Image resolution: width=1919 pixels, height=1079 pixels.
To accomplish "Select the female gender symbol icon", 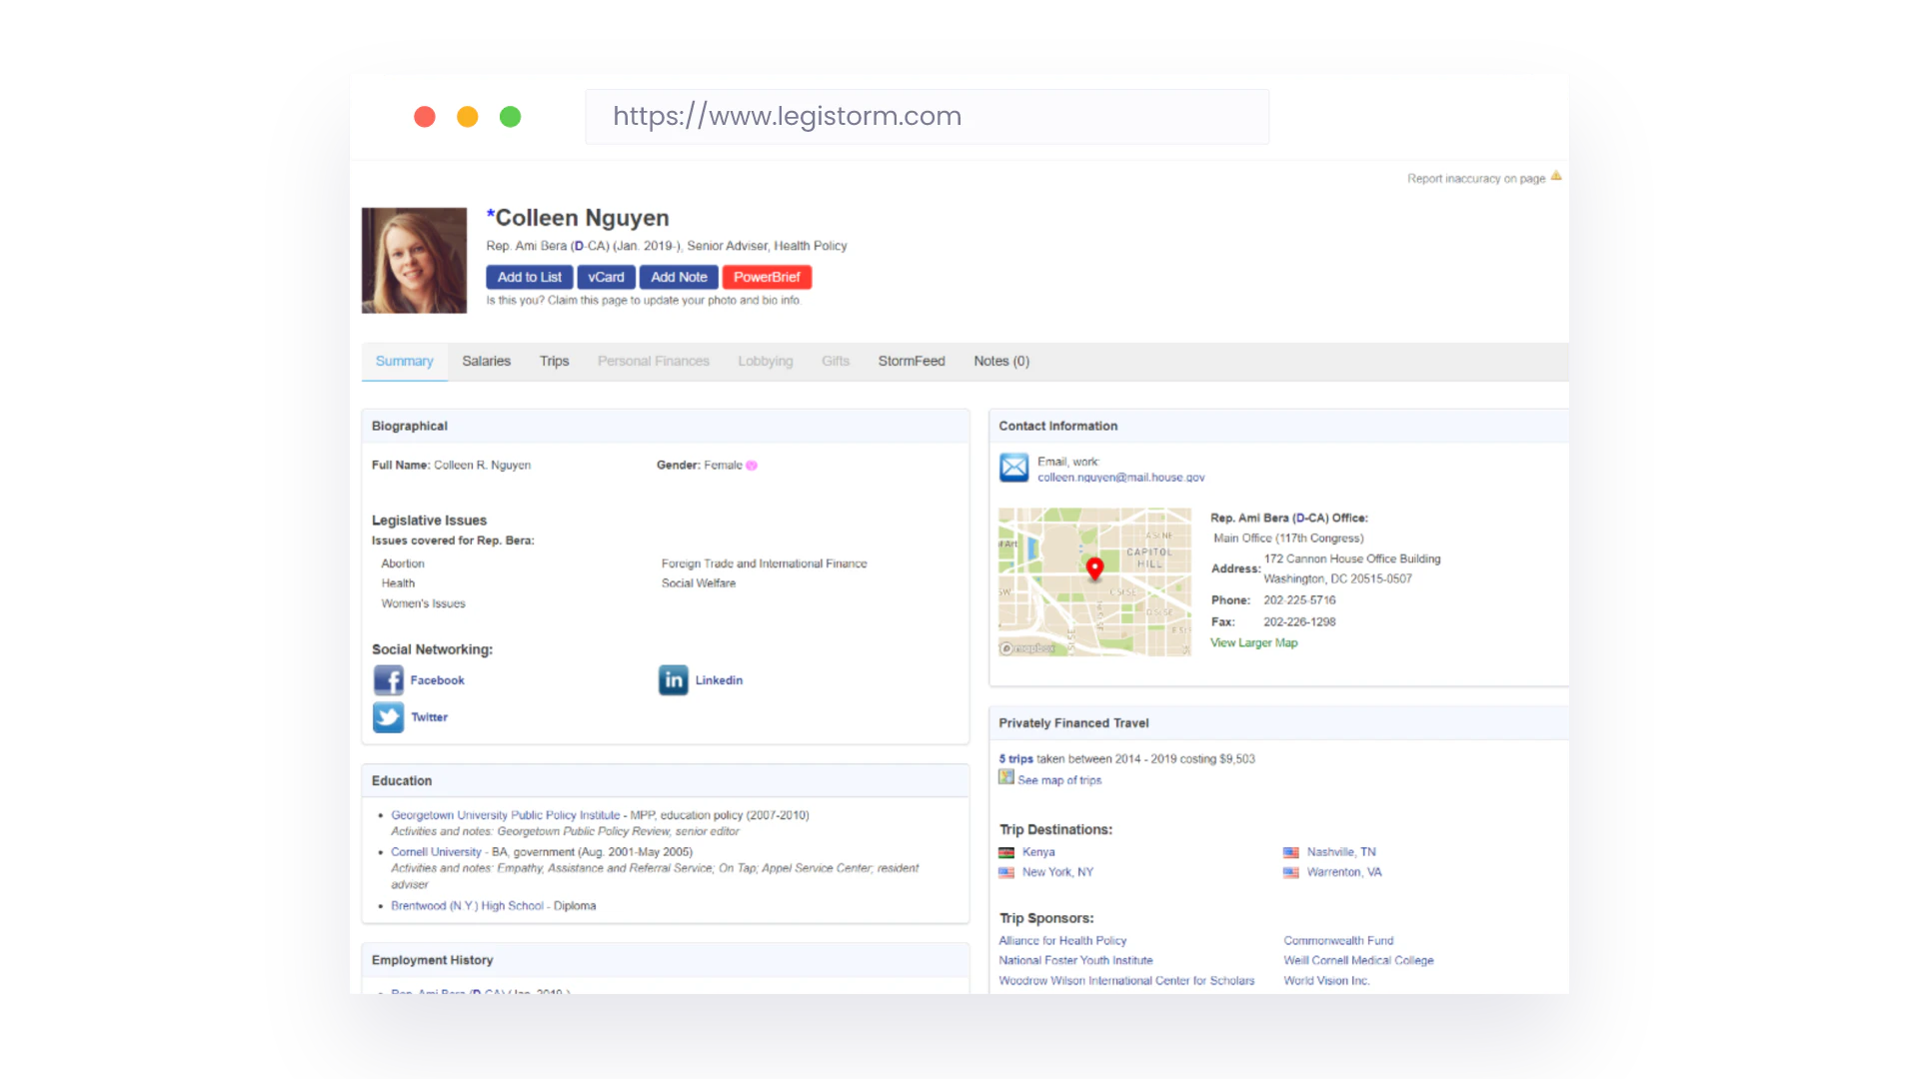I will 752,465.
